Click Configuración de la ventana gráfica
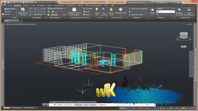Screen dimensions: 198x111 click(74, 12)
